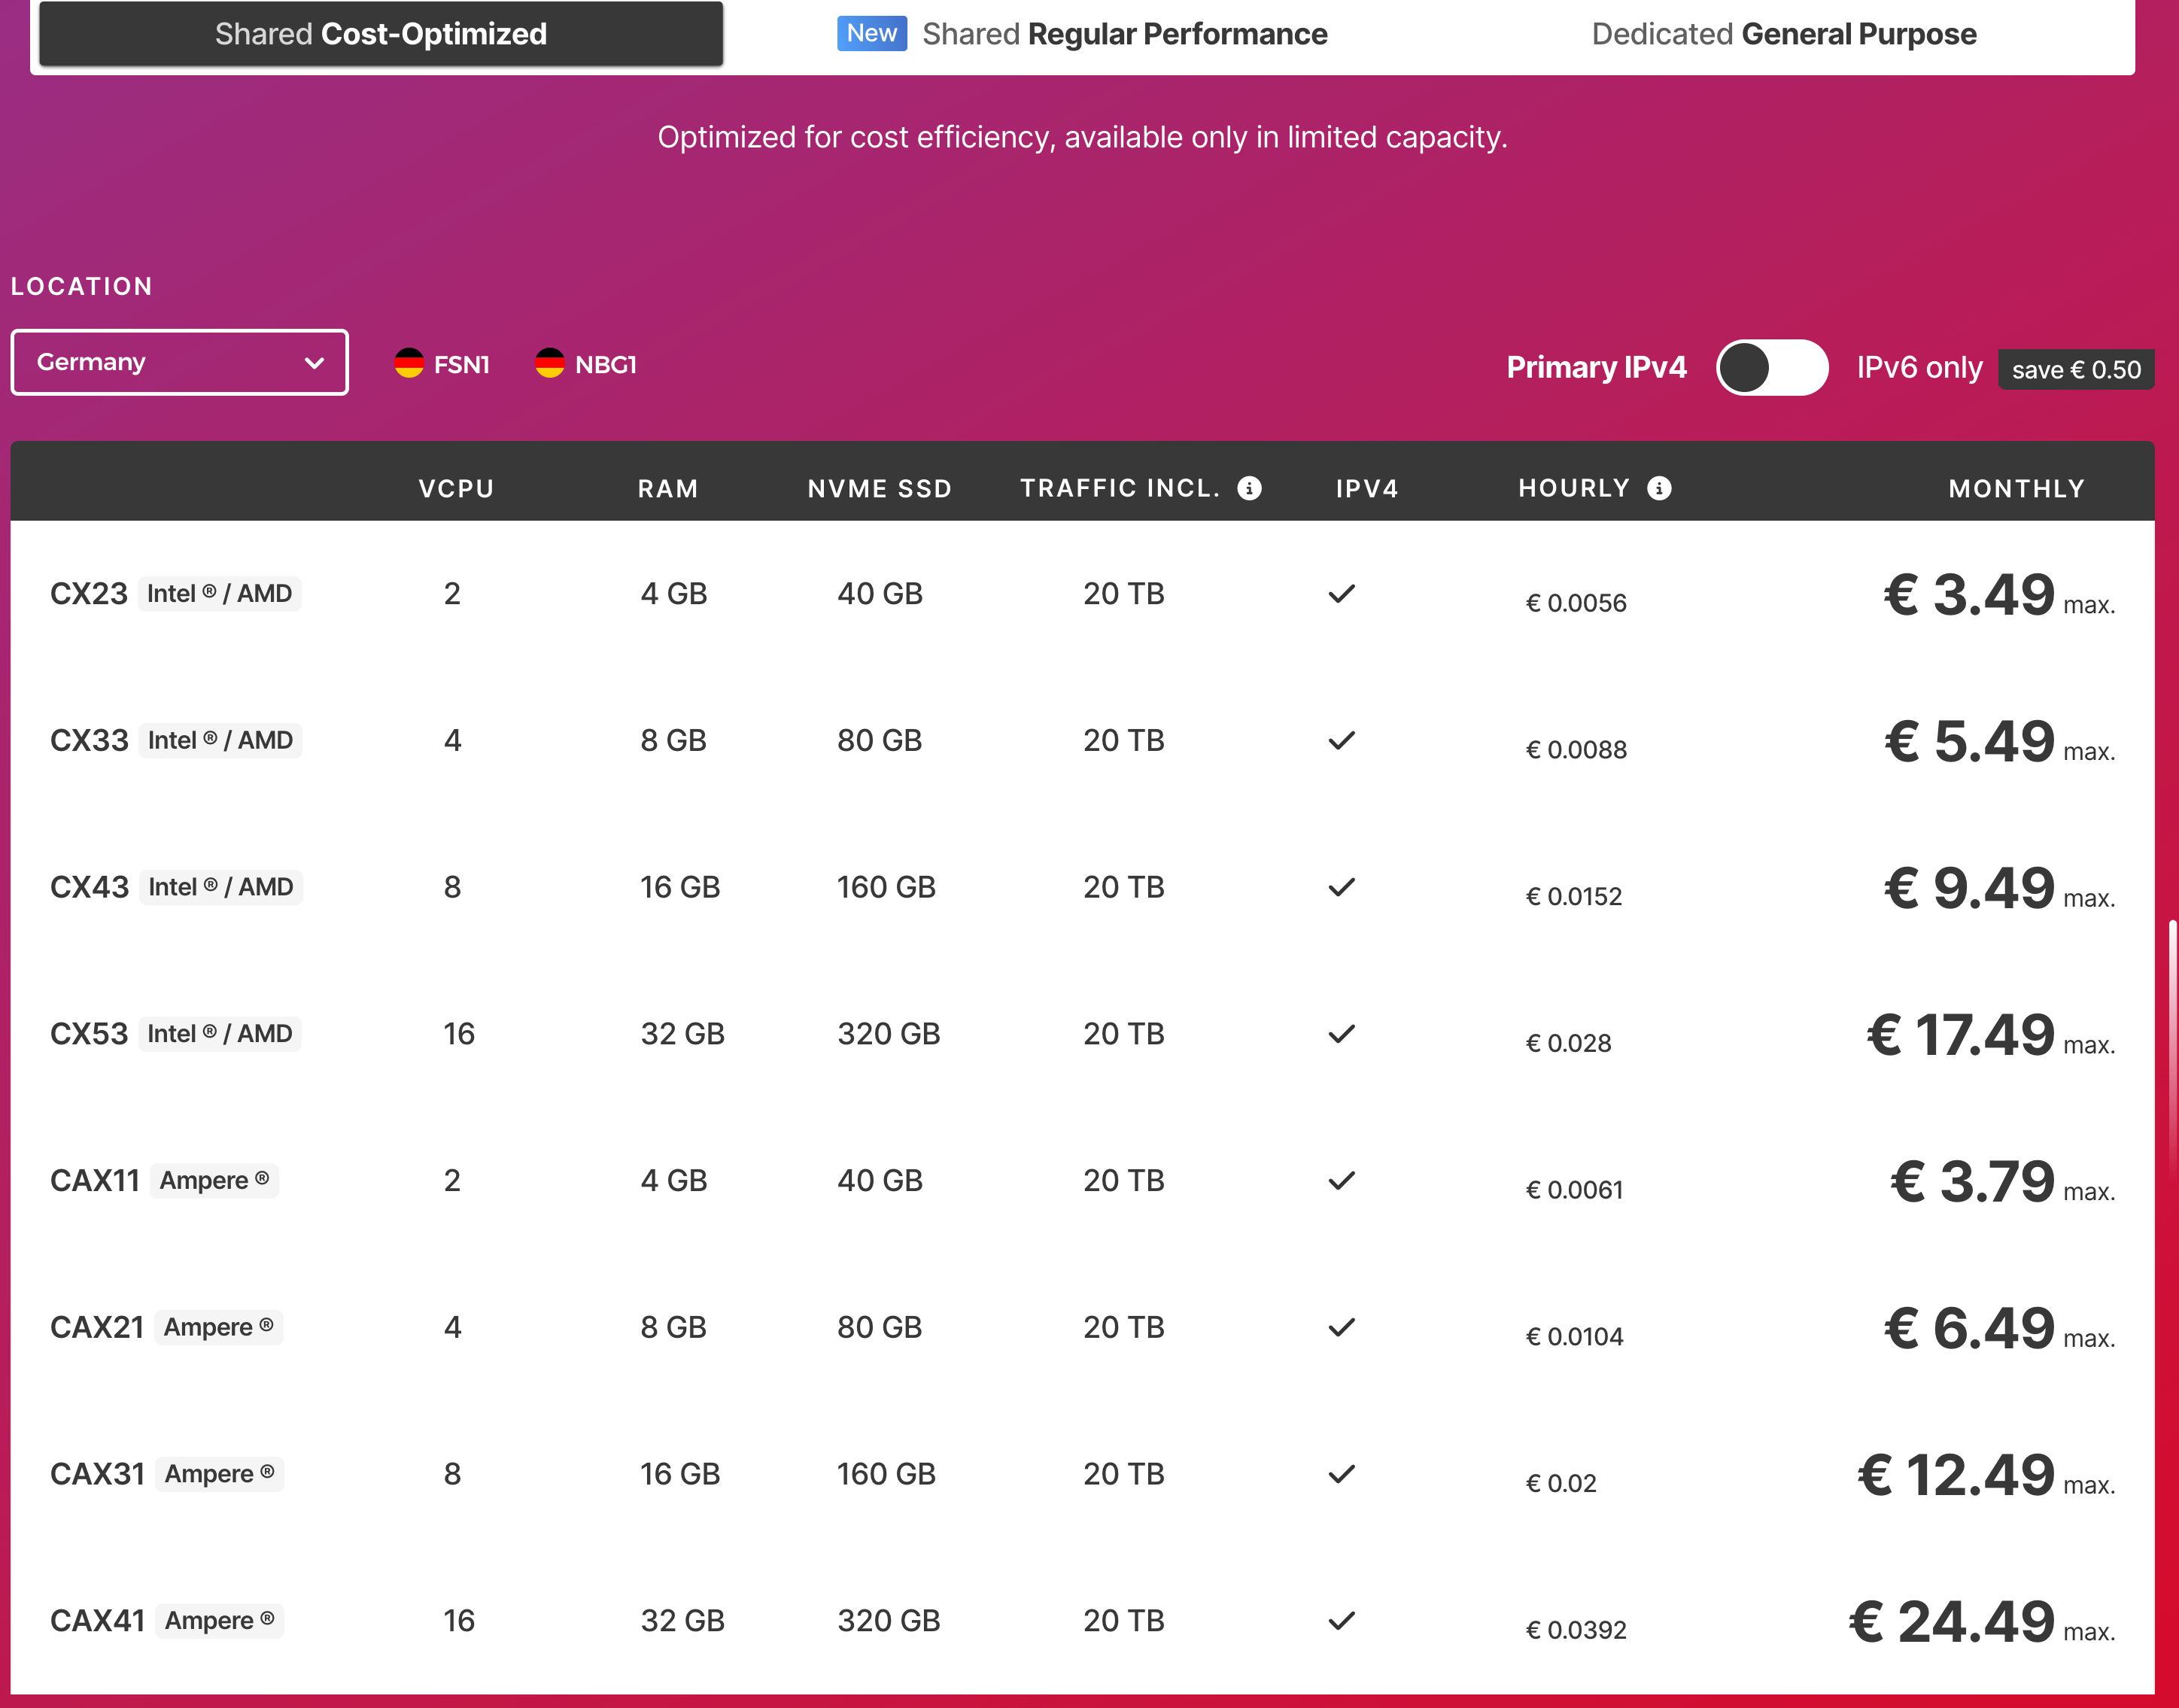Click the € 0.0392 hourly price
Viewport: 2179px width, 1708px height.
coord(1576,1631)
